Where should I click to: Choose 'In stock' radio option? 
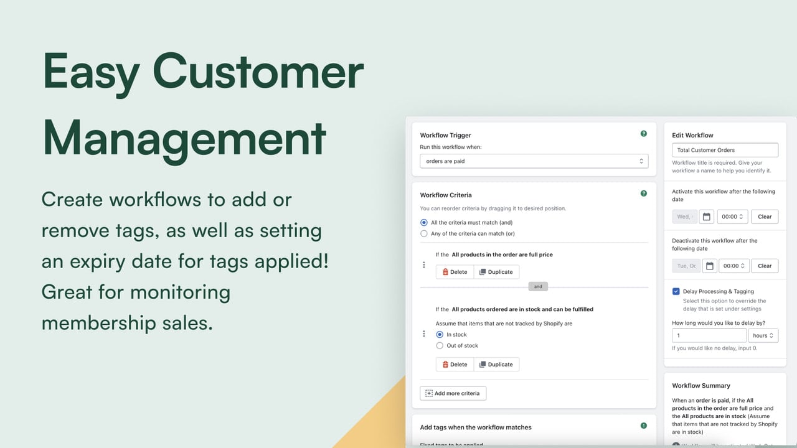click(440, 335)
